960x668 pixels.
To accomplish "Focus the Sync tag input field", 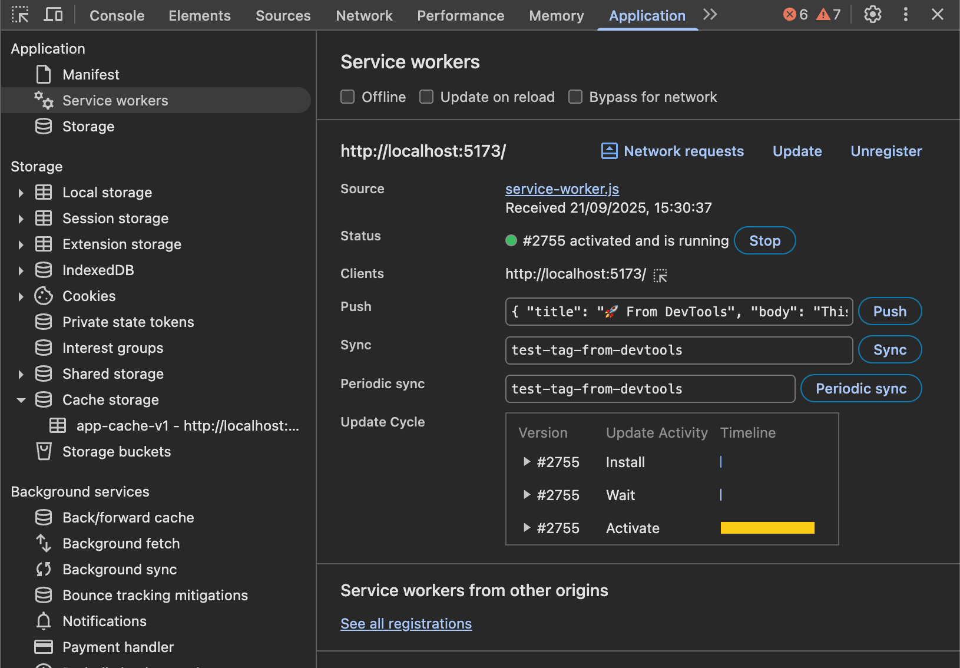I will point(679,350).
